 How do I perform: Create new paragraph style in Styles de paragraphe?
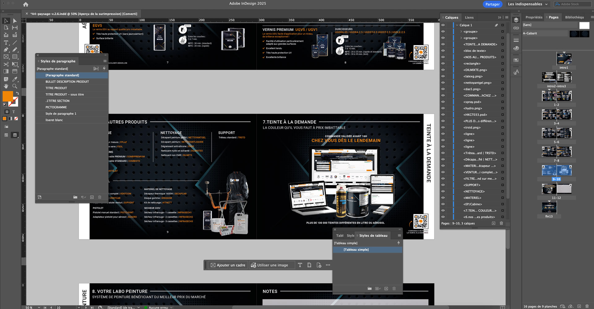92,197
